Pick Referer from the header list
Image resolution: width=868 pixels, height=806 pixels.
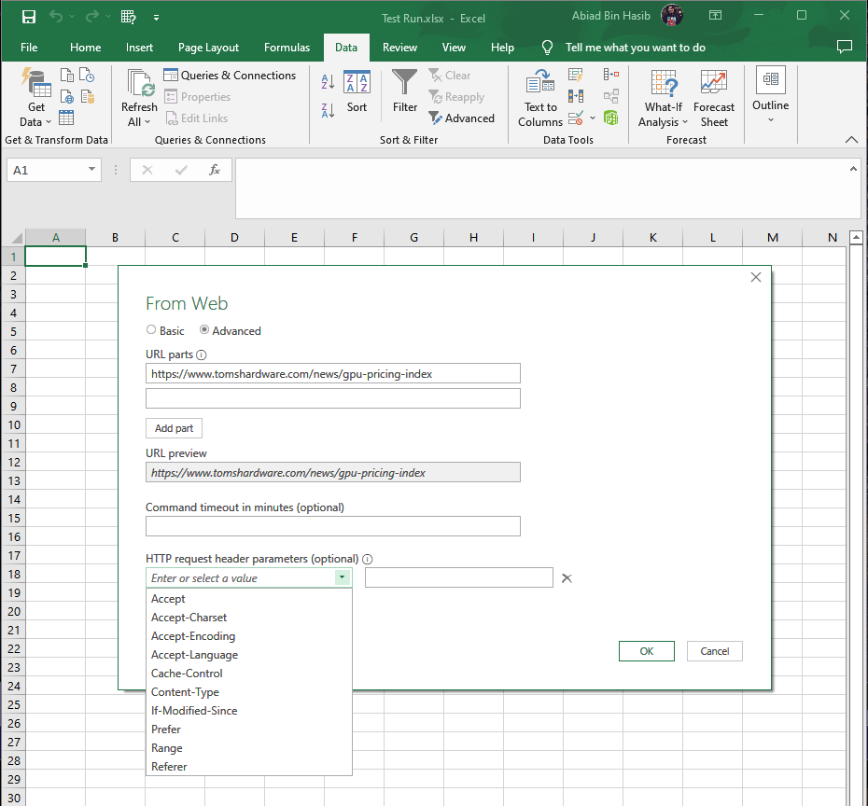(248, 767)
